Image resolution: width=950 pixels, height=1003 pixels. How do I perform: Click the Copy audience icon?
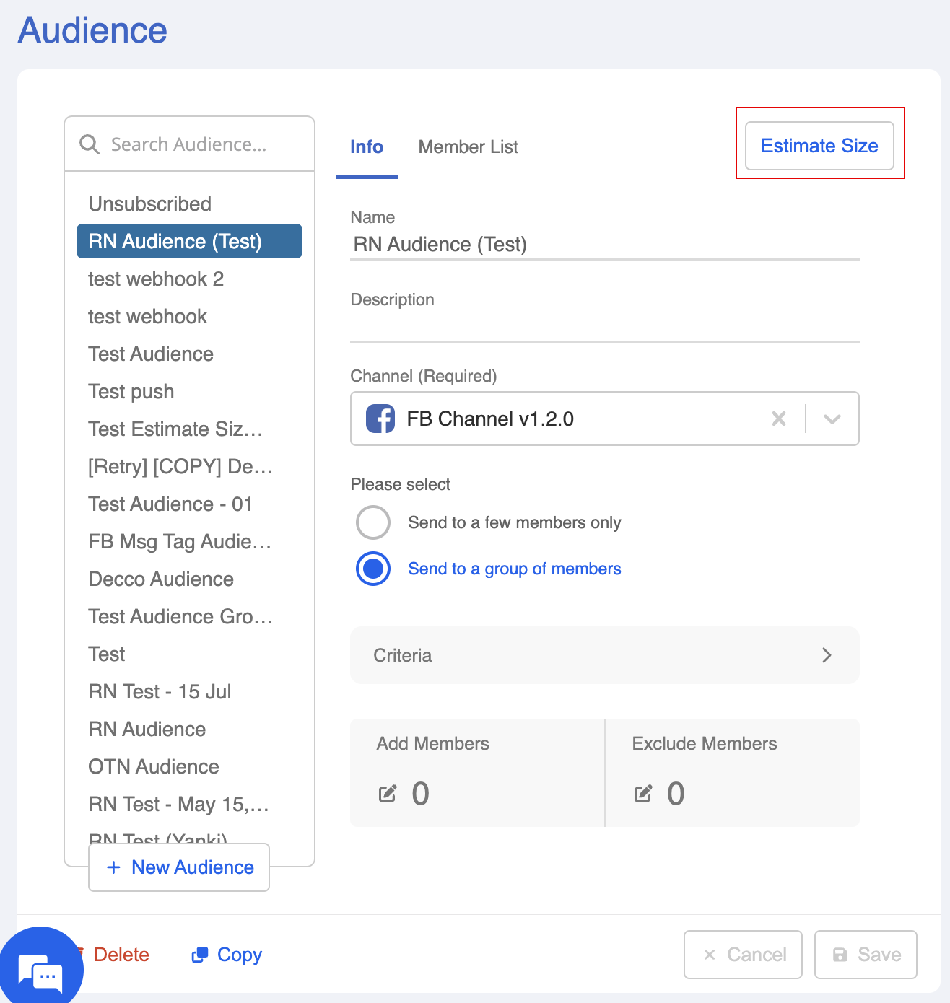click(x=199, y=955)
